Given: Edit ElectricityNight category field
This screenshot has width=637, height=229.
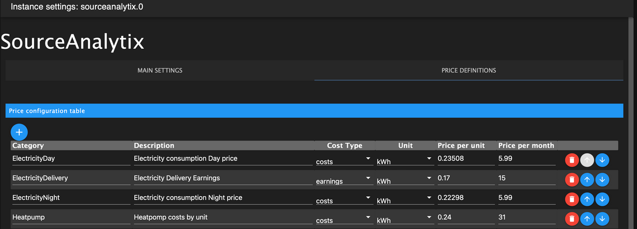Looking at the screenshot, I should point(71,198).
